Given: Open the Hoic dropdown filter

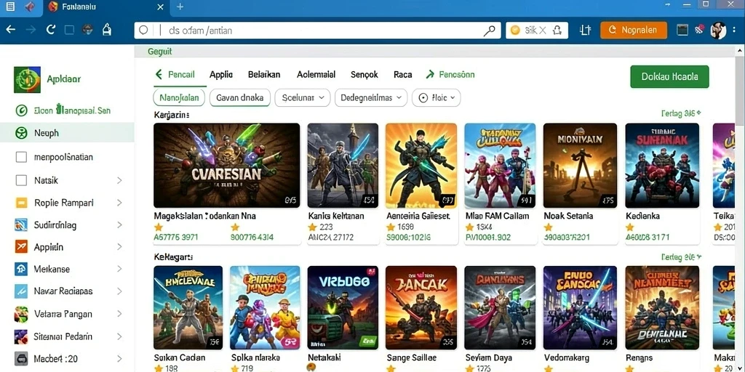Looking at the screenshot, I should coord(437,98).
